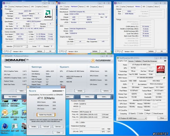Viewport: 170px width, 136px height.
Task: Click BIOS Date value 12/29/2010
Action: point(89,33)
